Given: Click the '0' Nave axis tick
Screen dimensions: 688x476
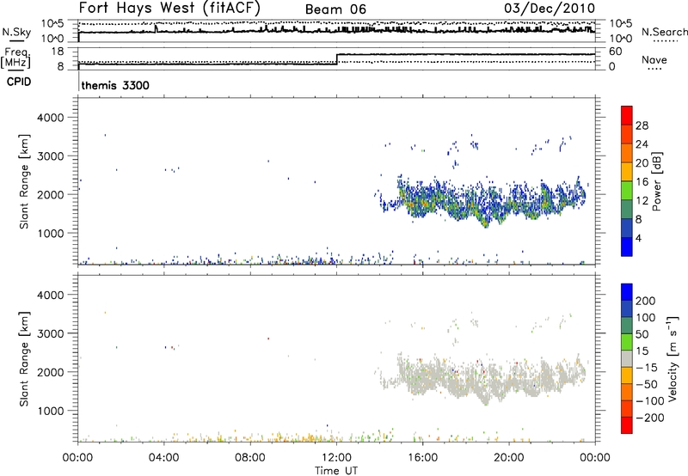Looking at the screenshot, I should click(612, 67).
